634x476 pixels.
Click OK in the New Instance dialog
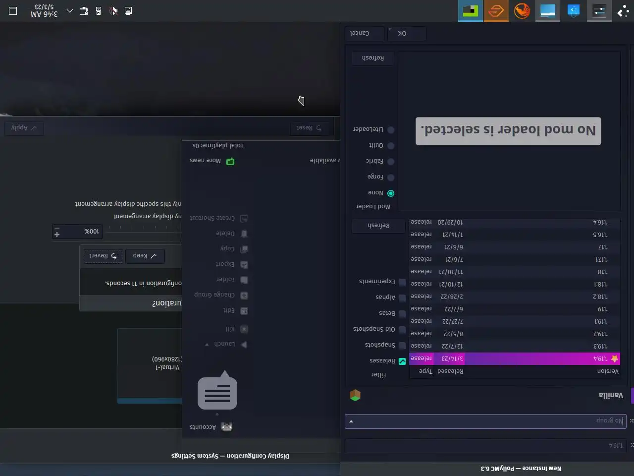point(407,34)
